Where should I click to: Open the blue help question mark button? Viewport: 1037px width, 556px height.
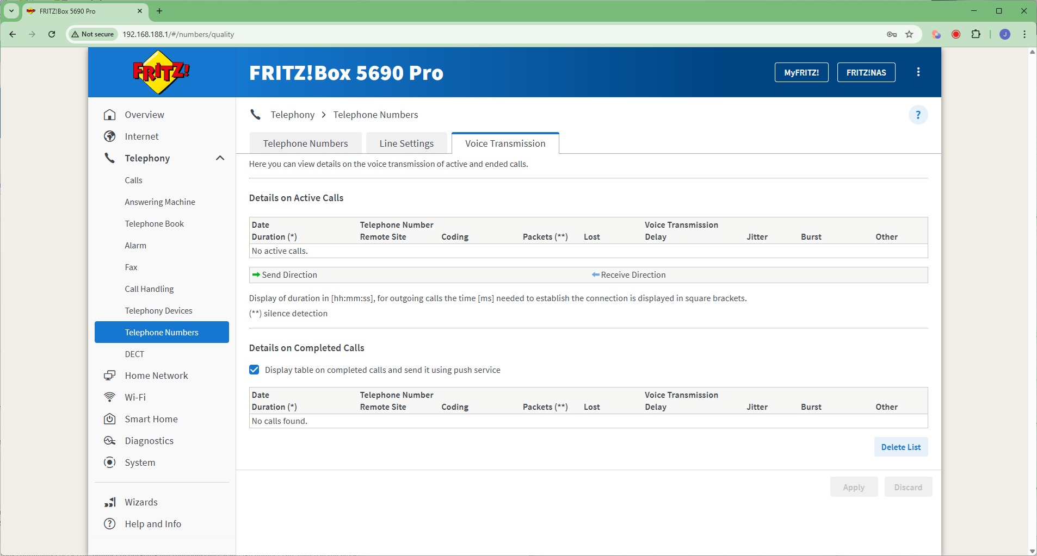pos(918,115)
